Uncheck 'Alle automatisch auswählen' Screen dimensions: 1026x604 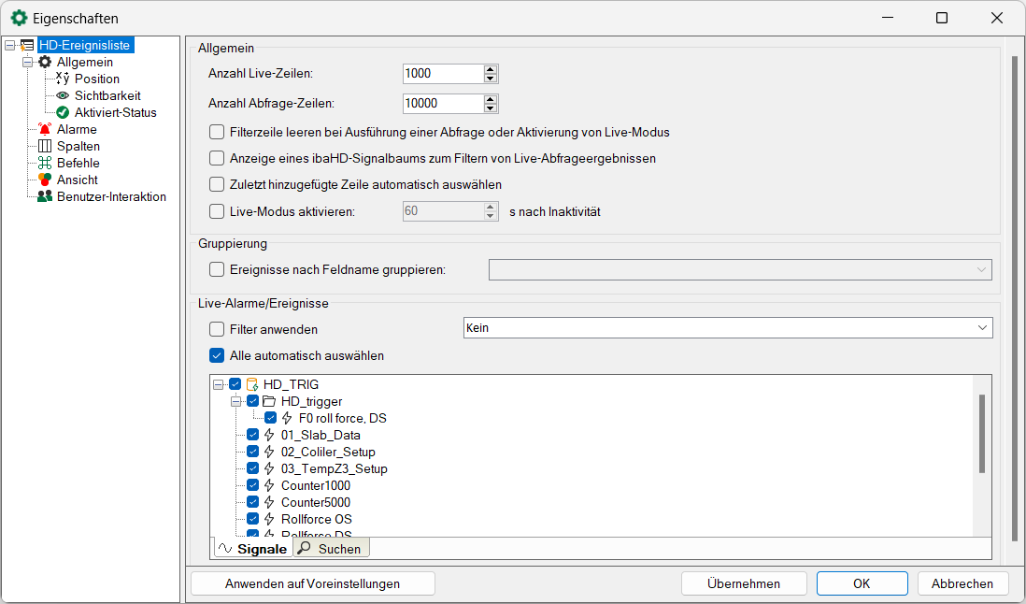(217, 356)
